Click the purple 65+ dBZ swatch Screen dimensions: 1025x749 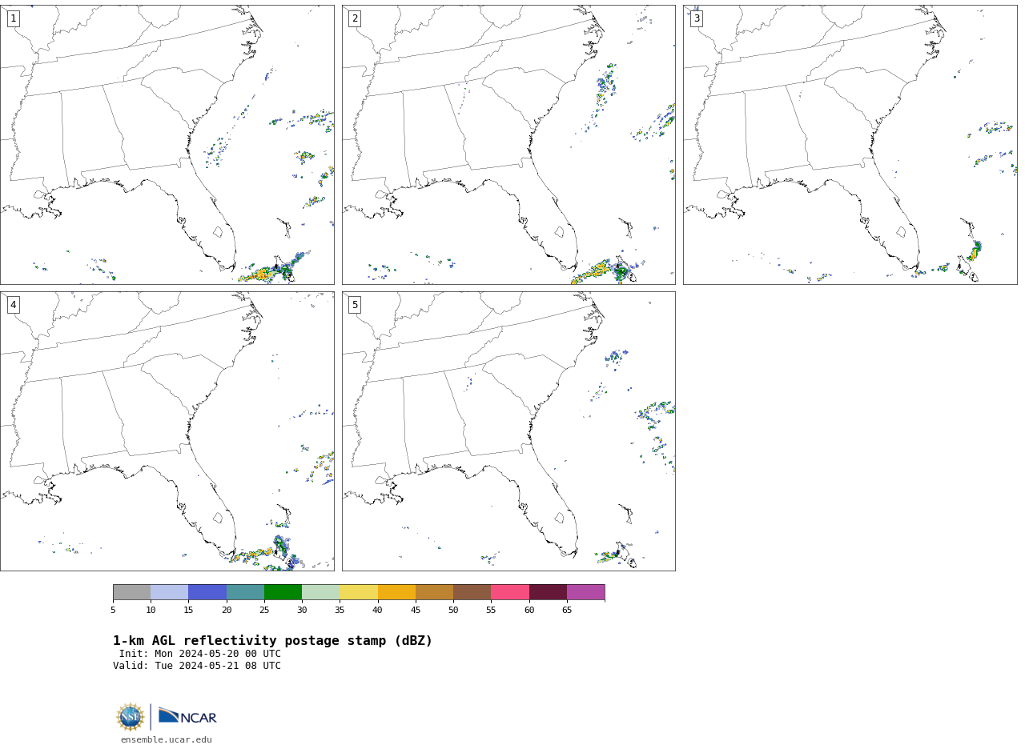pos(585,592)
